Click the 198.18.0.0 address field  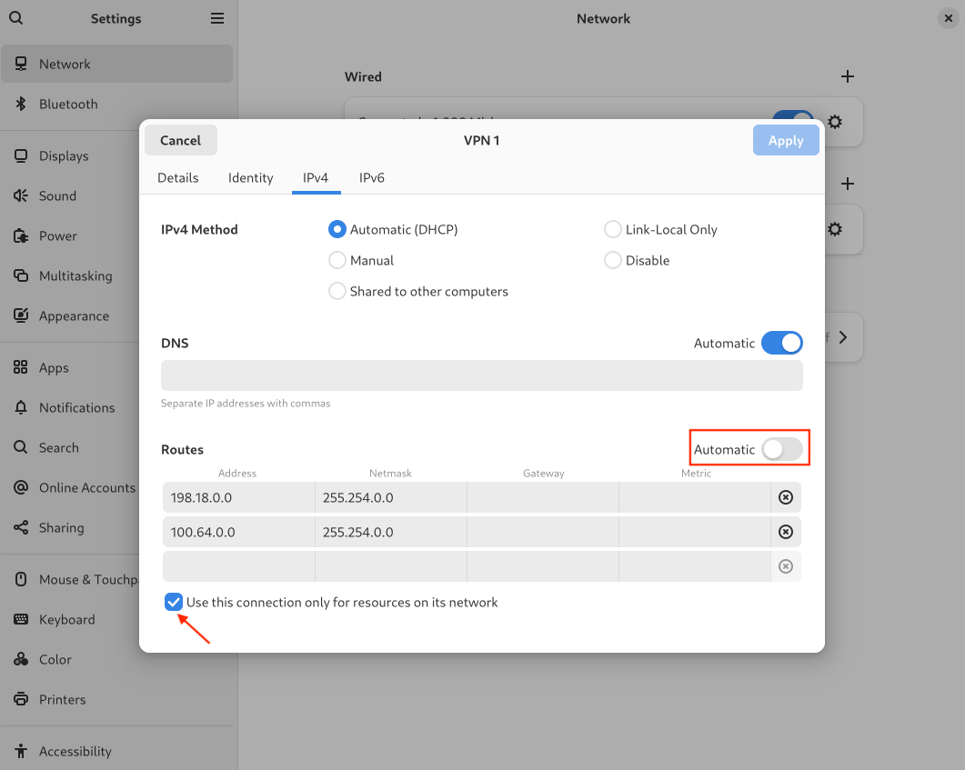point(239,497)
